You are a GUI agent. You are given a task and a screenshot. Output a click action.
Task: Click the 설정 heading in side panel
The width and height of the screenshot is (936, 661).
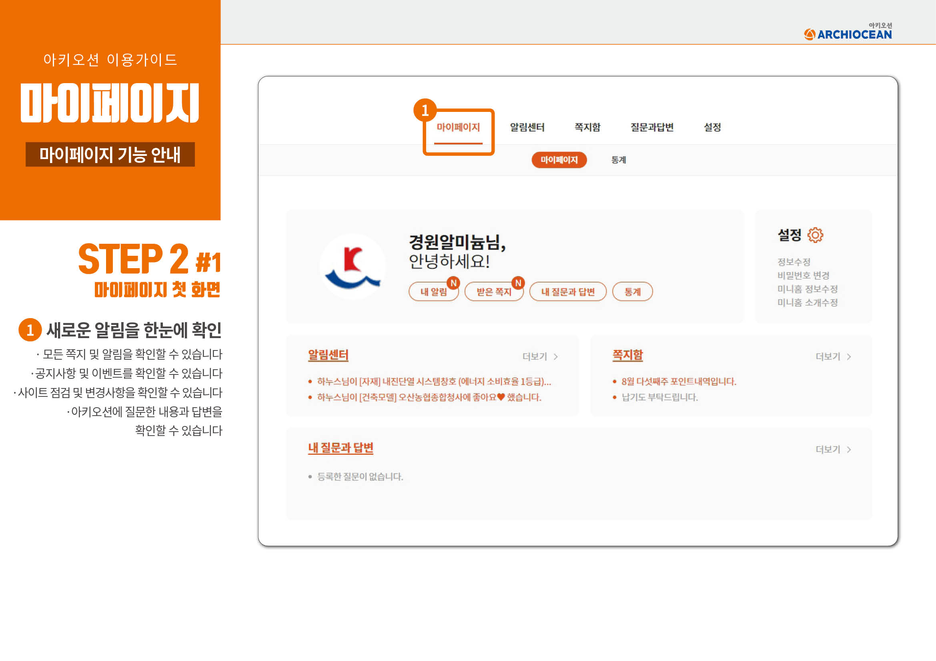click(x=790, y=235)
